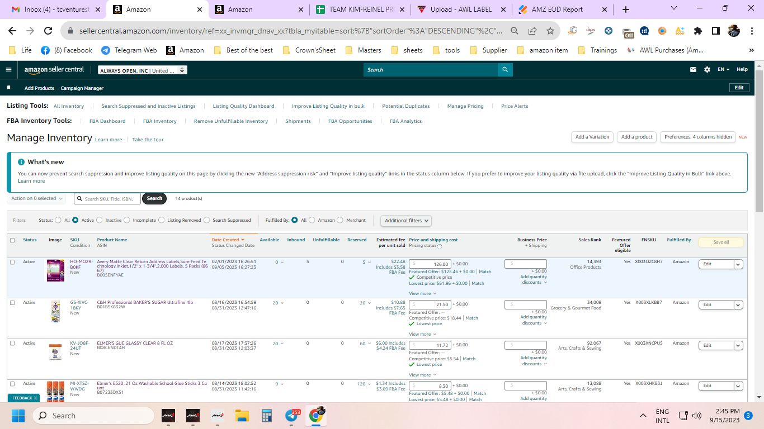The image size is (764, 429).
Task: Click the bookmark flag icon beside Add Products
Action: 8,88
